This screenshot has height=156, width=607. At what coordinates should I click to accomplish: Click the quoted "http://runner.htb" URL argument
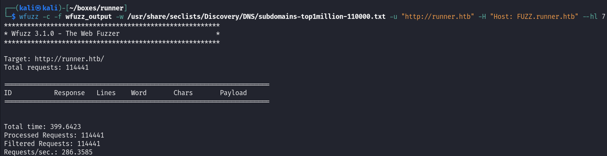click(438, 17)
